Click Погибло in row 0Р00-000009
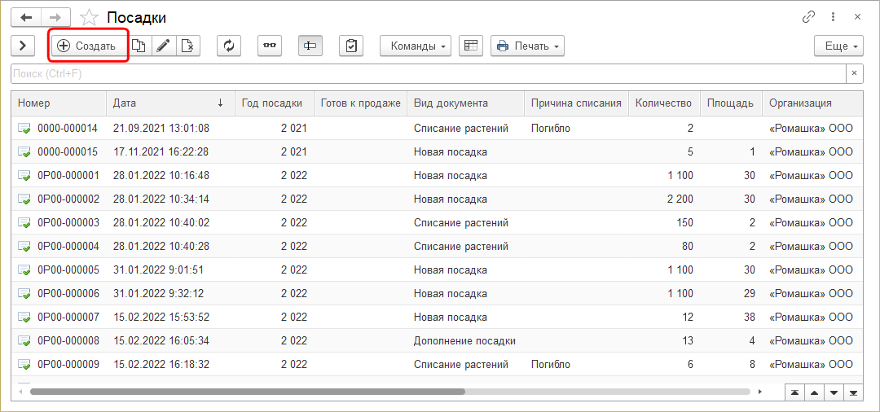Screen dimensions: 880x412 551,364
